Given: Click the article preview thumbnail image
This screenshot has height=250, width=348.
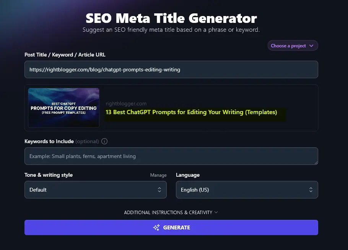Looking at the screenshot, I should point(63,108).
